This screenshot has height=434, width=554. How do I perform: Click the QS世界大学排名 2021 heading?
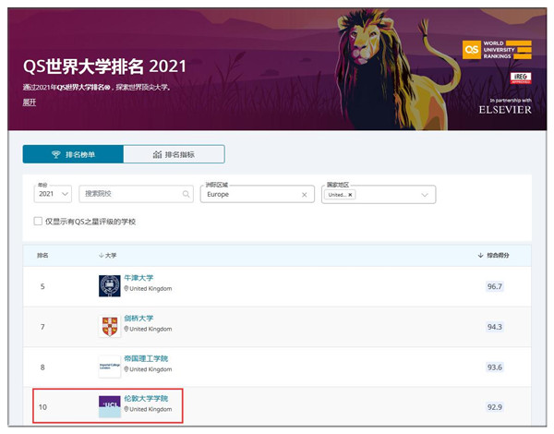coord(104,66)
